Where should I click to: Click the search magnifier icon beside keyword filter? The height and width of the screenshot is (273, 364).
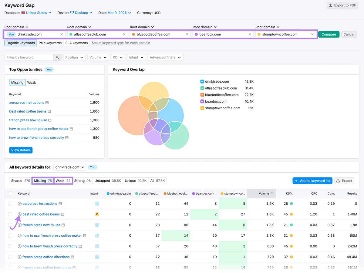click(x=57, y=58)
